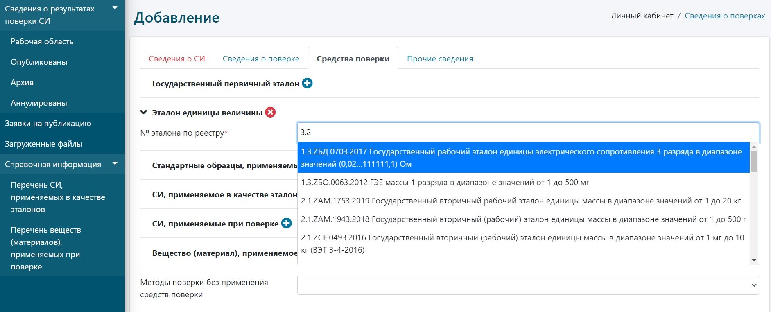Open the Методы поверки без применения dropdown
This screenshot has width=771, height=312.
tap(527, 285)
